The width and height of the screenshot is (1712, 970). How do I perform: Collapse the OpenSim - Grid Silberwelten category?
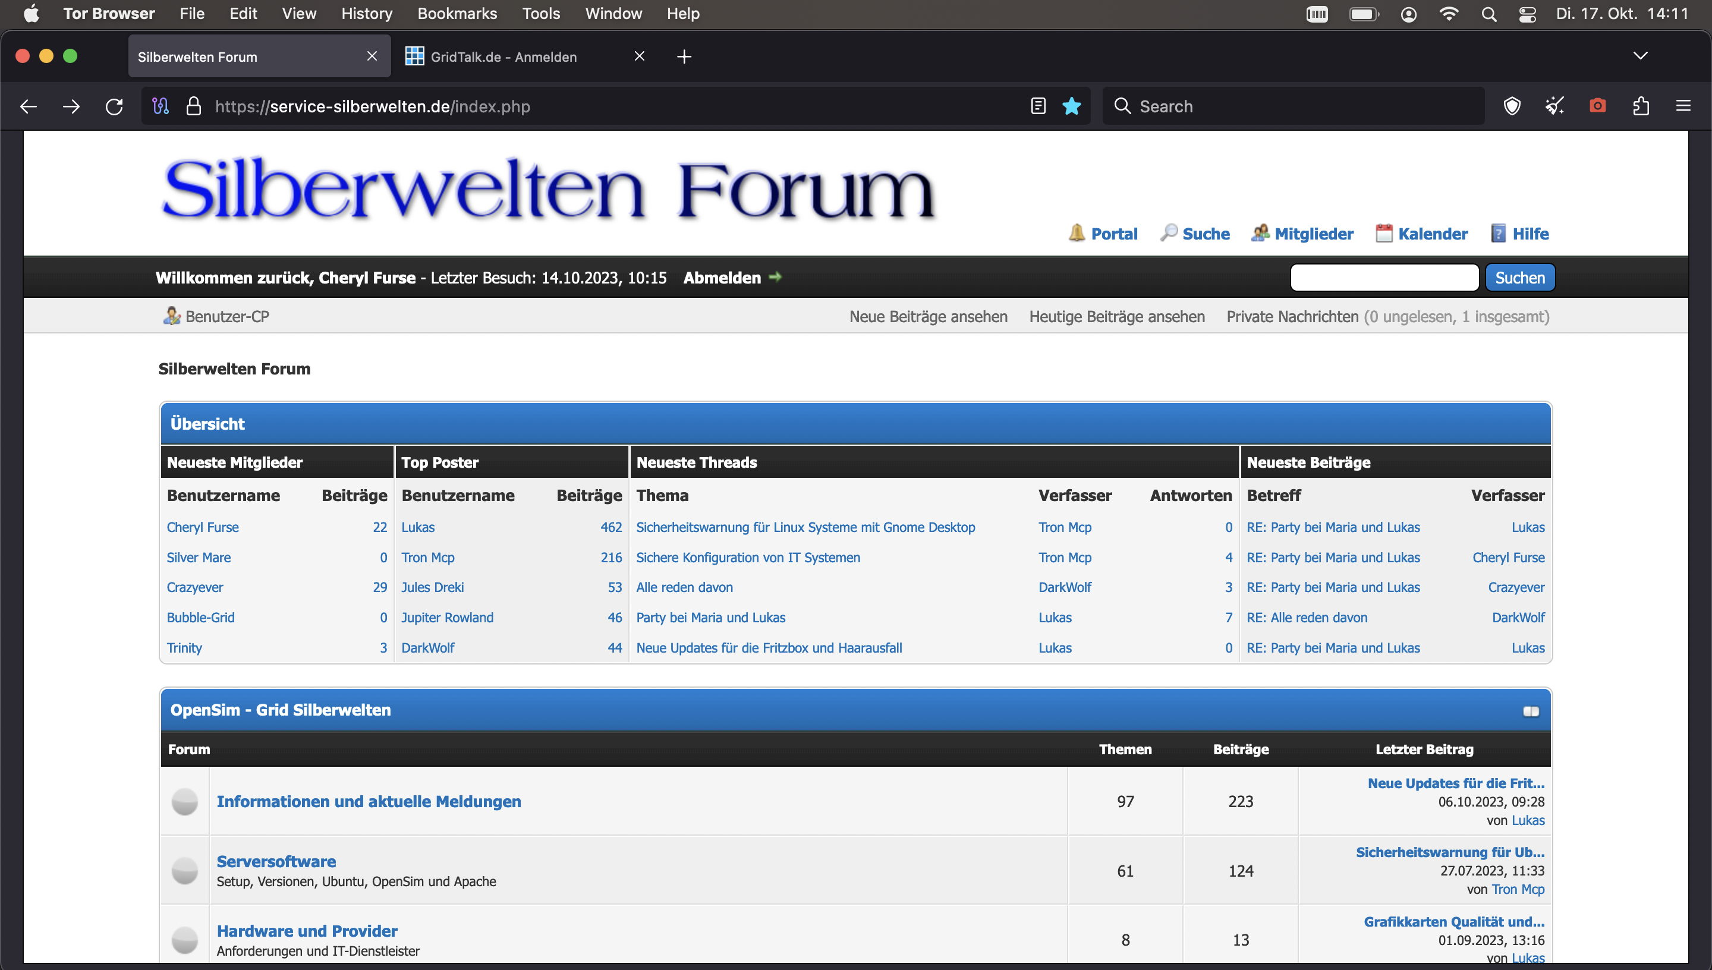click(x=1530, y=711)
